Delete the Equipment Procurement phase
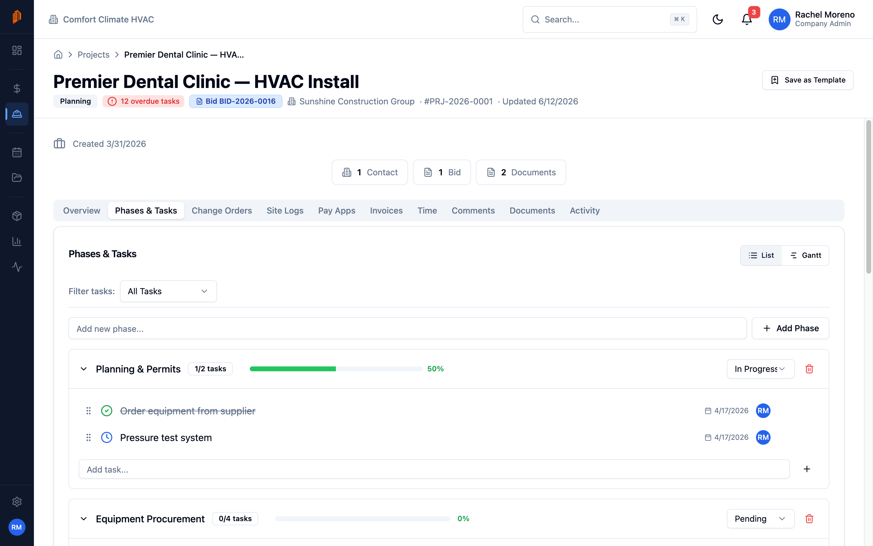Screen dimensions: 873x546 point(809,519)
